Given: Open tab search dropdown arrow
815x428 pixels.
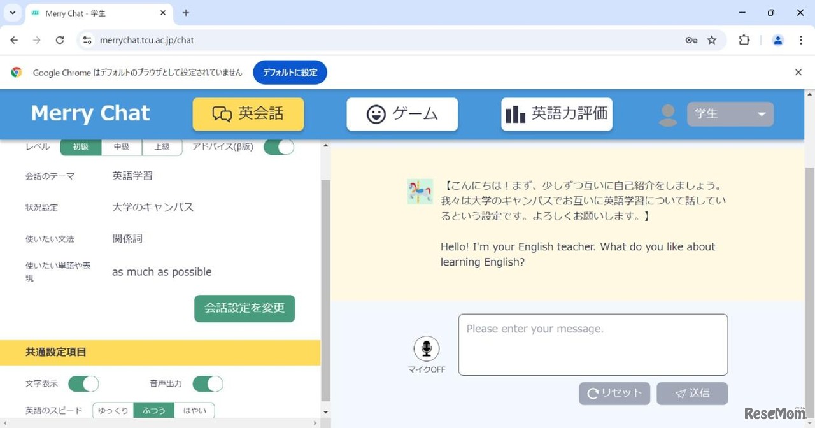Looking at the screenshot, I should [12, 13].
